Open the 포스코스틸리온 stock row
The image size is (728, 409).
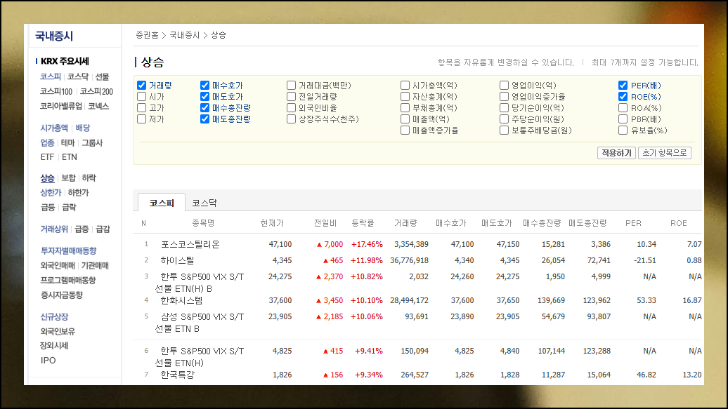190,244
